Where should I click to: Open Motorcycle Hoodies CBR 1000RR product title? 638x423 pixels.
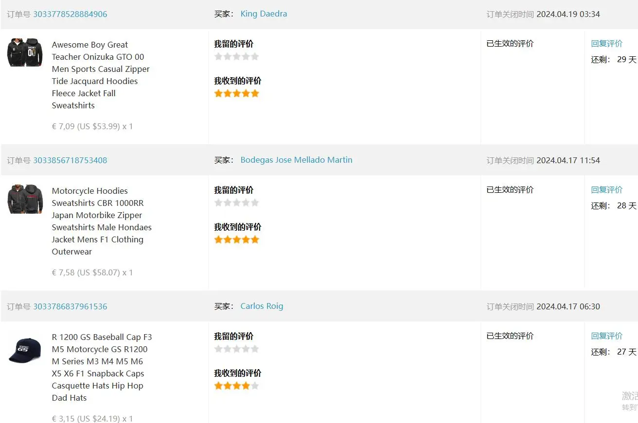pos(102,221)
